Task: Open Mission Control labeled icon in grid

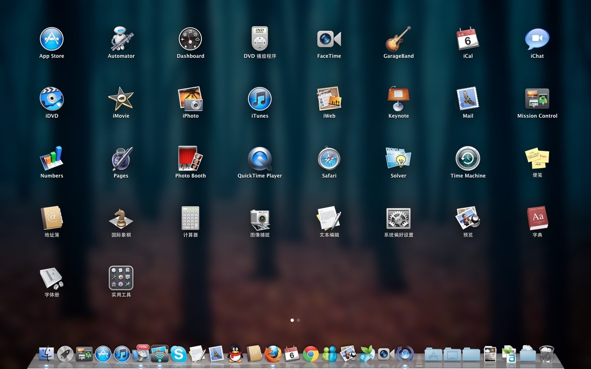Action: coord(537,99)
